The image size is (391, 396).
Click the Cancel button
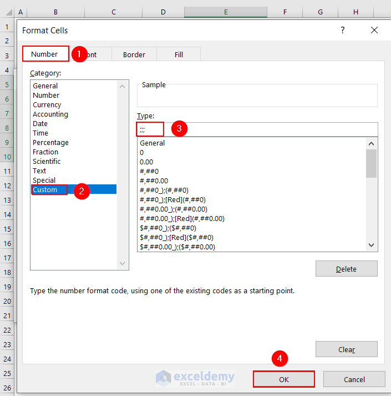354,379
